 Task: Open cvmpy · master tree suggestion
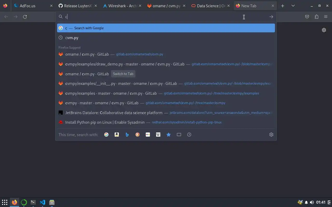tap(166, 103)
